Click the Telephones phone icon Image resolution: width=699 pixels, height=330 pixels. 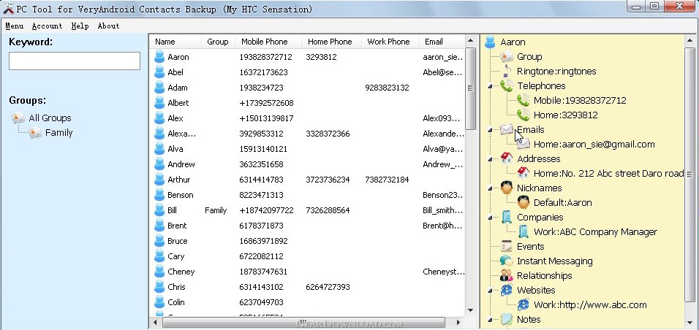507,85
